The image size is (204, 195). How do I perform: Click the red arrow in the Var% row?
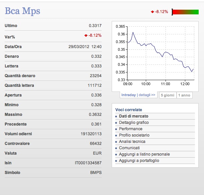tap(86, 35)
